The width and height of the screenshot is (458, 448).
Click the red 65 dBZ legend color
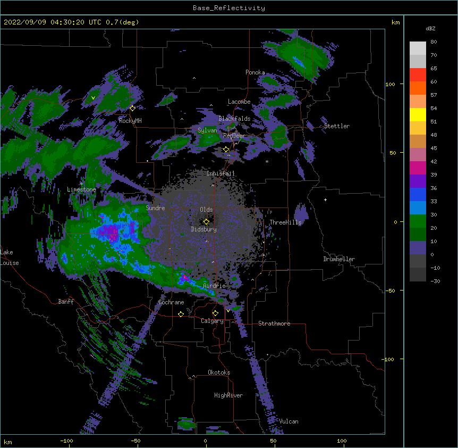click(x=418, y=75)
